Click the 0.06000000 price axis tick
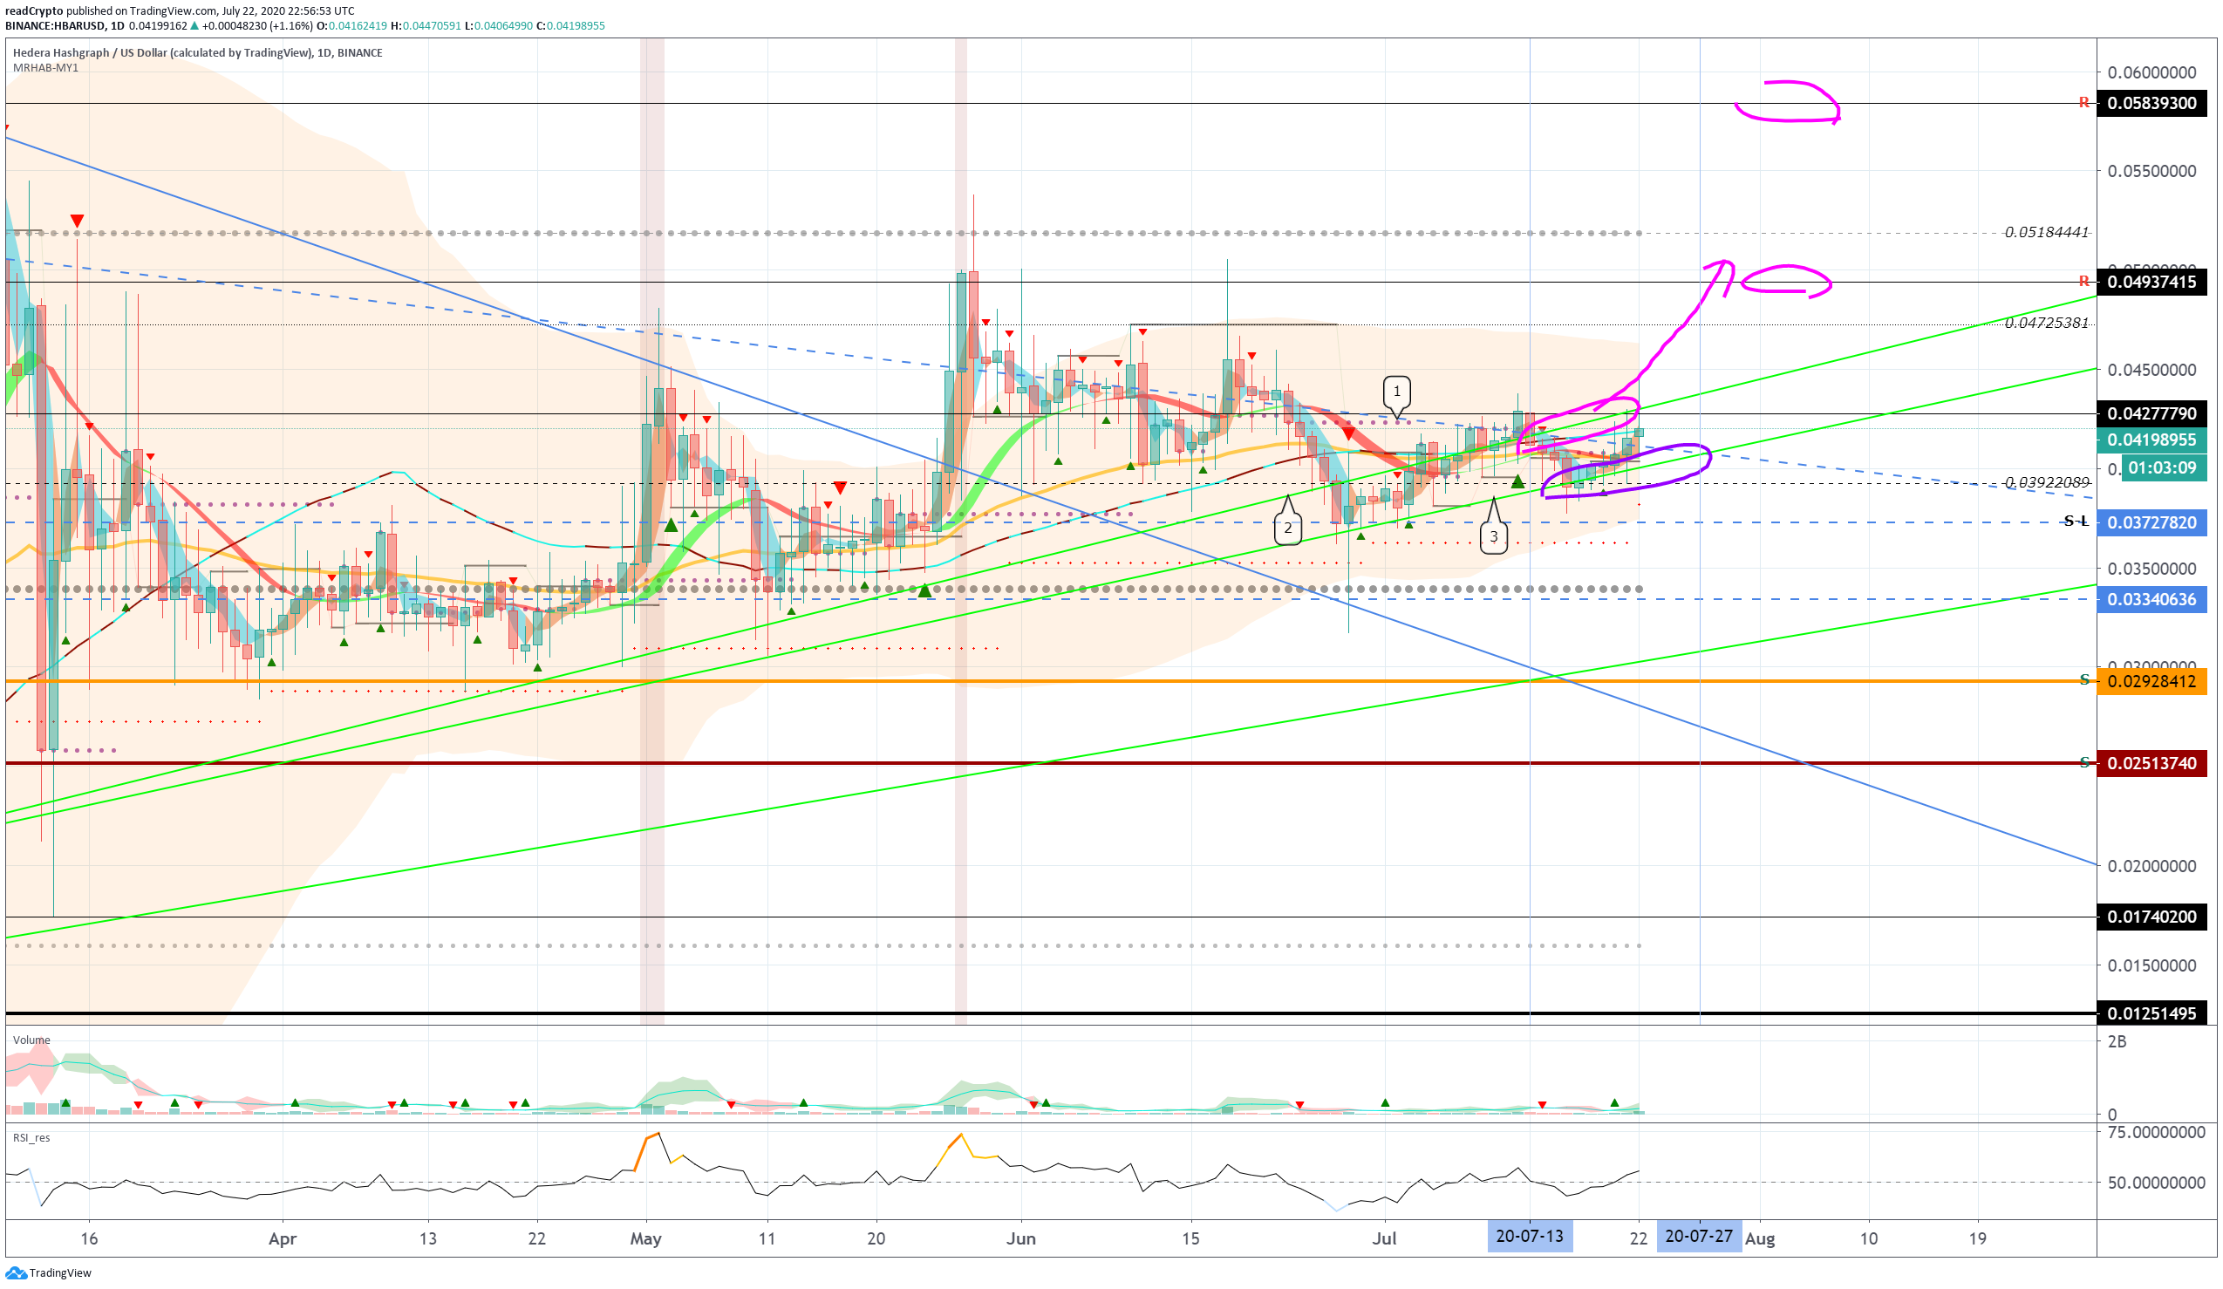 [2151, 72]
